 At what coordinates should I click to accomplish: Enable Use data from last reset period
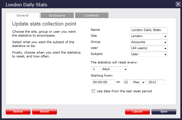coord(93,91)
